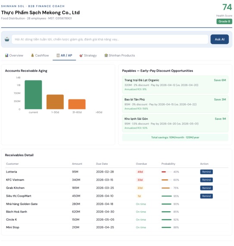Open Trang trại Đà Lạt Organic payable card

pos(175,85)
